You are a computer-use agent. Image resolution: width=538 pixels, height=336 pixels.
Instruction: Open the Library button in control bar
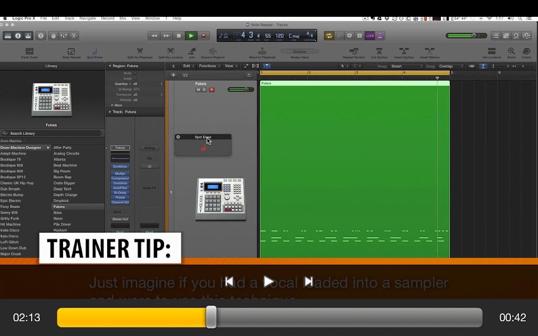pyautogui.click(x=8, y=36)
